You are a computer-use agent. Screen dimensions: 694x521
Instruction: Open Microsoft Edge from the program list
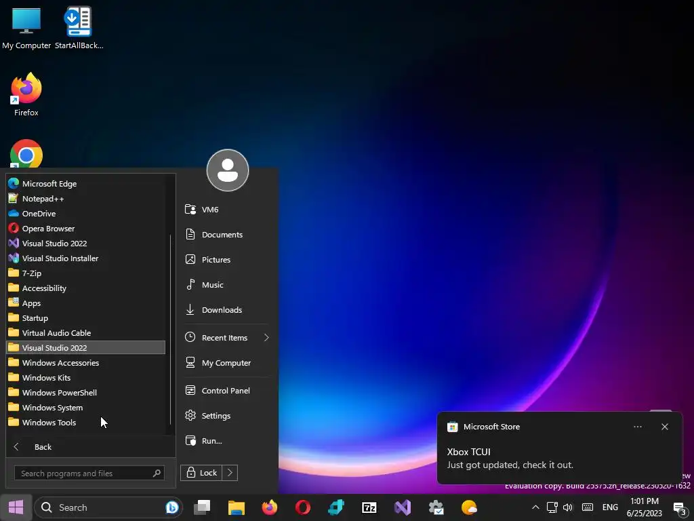pyautogui.click(x=85, y=183)
